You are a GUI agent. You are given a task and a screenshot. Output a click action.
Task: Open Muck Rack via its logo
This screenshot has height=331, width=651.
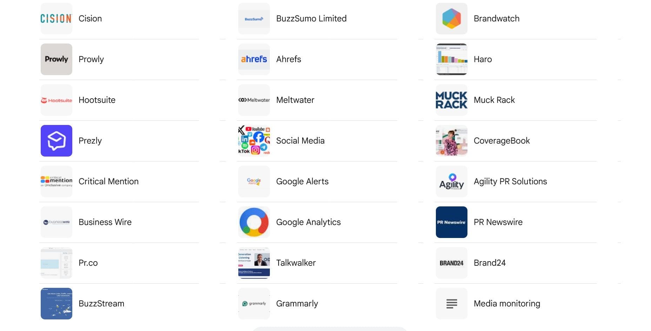(x=451, y=100)
